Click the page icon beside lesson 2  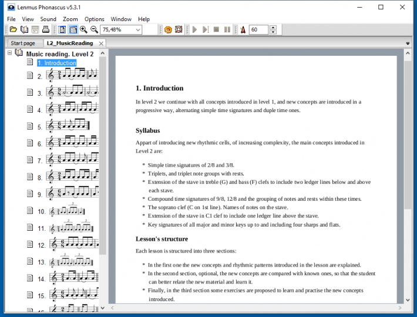click(x=30, y=76)
